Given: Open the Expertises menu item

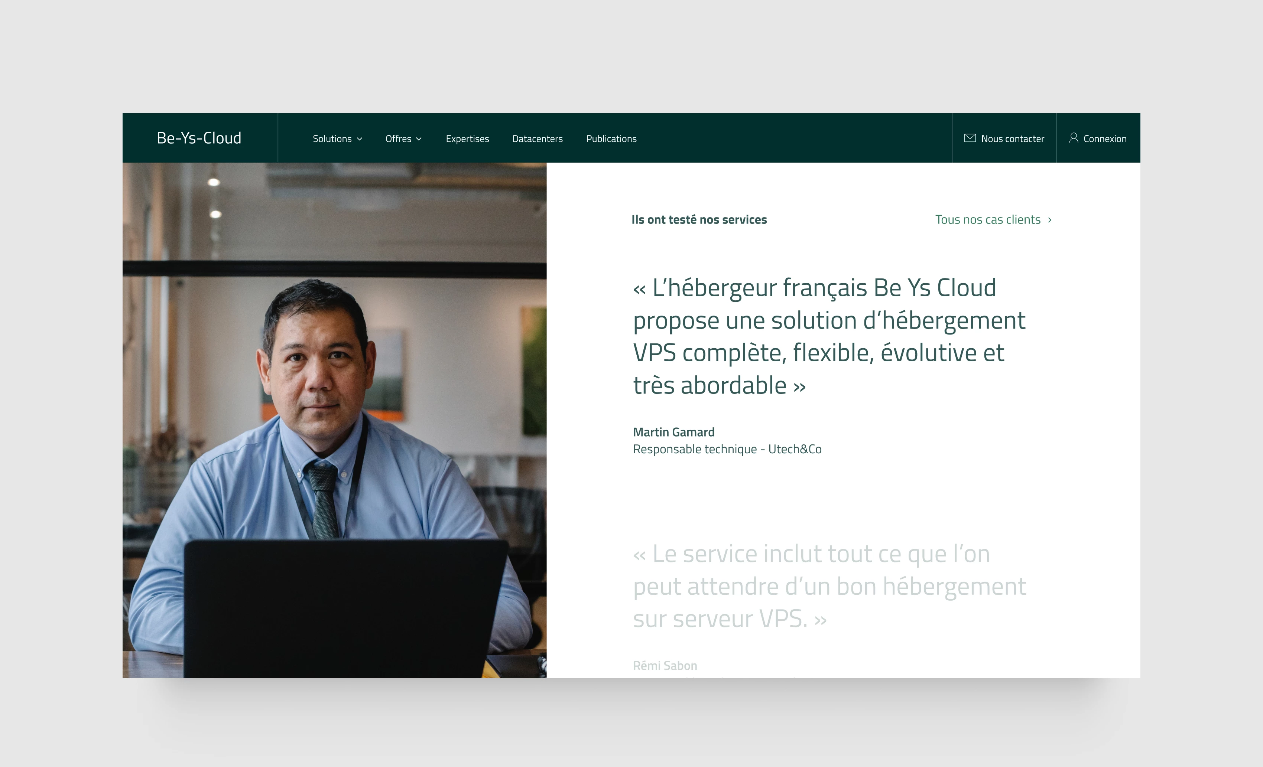Looking at the screenshot, I should (467, 138).
